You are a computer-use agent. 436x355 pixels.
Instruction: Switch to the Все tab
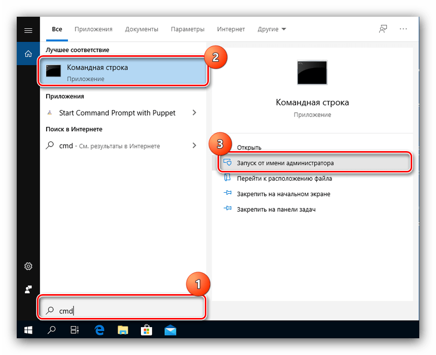point(57,29)
